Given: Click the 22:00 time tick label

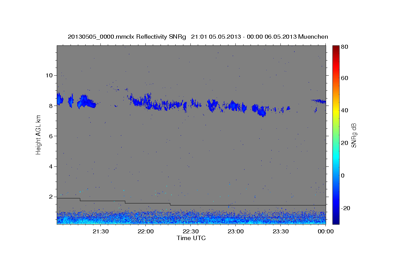Looking at the screenshot, I should point(146,231).
